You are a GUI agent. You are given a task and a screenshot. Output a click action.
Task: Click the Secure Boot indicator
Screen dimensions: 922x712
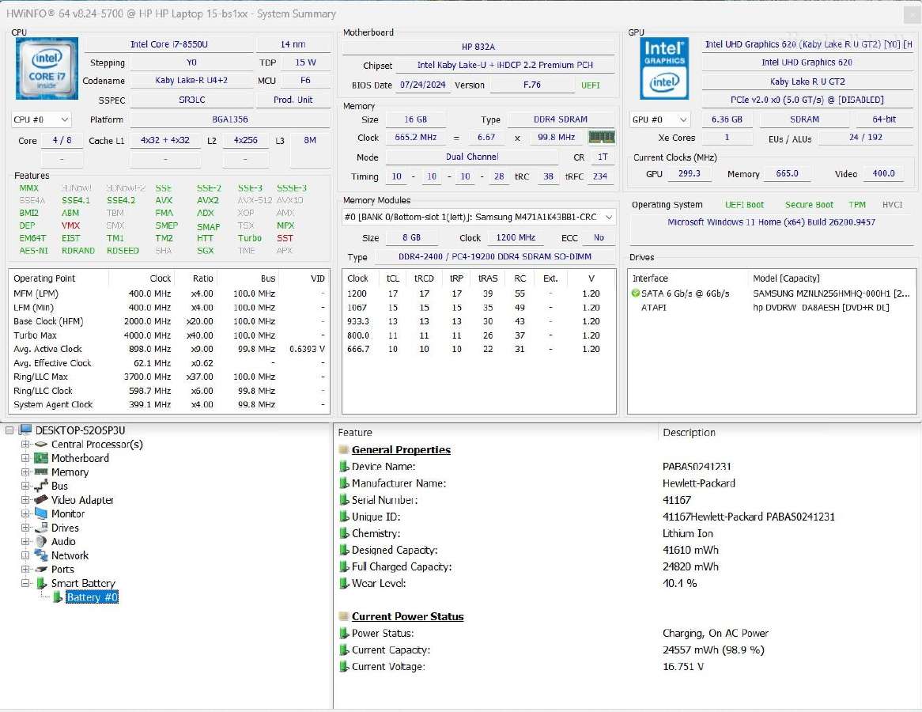[x=809, y=205]
